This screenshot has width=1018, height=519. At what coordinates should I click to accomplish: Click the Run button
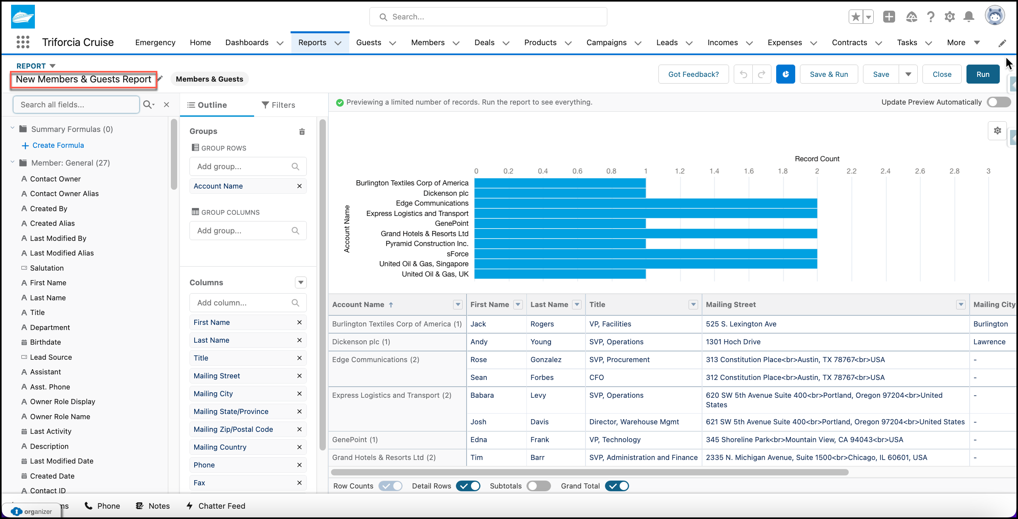983,74
